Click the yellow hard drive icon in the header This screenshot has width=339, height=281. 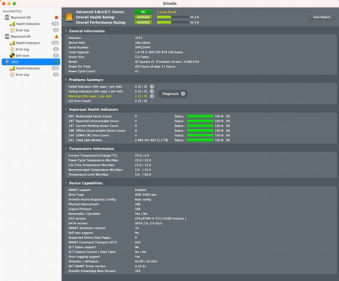(69, 17)
